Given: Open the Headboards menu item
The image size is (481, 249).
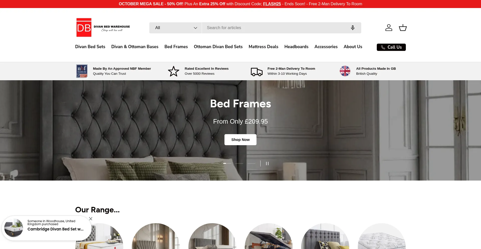Looking at the screenshot, I should pyautogui.click(x=296, y=47).
